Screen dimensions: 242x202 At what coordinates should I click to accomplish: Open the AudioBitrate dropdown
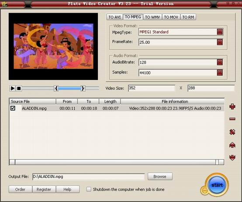(220, 62)
